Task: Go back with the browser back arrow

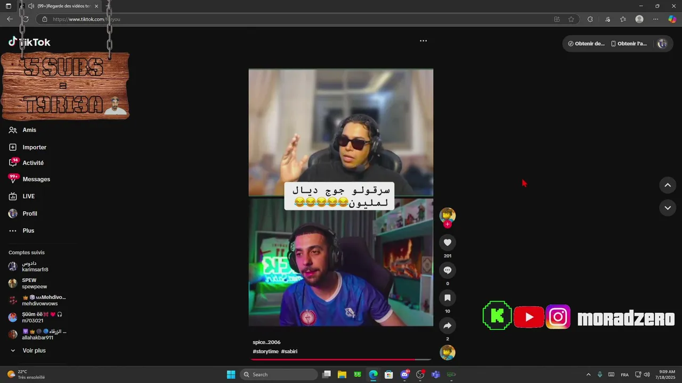Action: 10,19
